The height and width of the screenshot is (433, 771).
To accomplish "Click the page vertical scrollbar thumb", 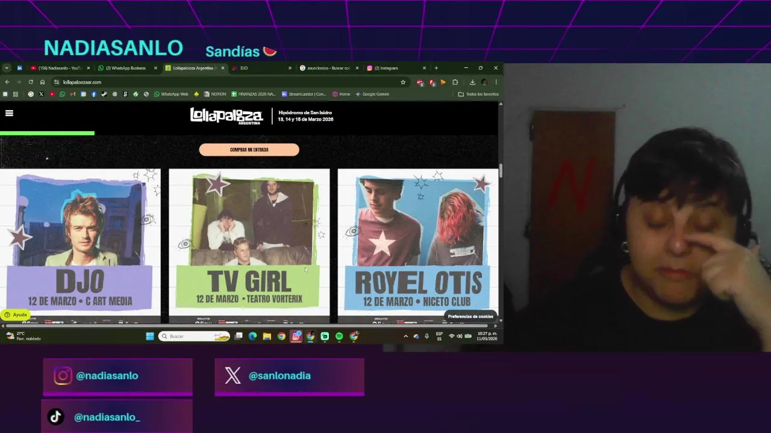I will pyautogui.click(x=501, y=171).
